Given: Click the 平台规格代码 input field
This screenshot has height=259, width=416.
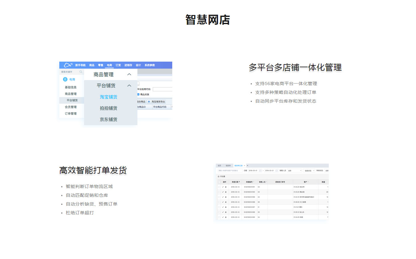Looking at the screenshot, I should (162, 89).
